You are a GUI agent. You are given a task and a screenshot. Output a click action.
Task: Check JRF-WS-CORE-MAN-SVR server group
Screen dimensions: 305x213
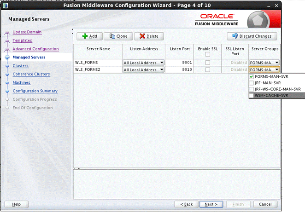tap(252, 89)
